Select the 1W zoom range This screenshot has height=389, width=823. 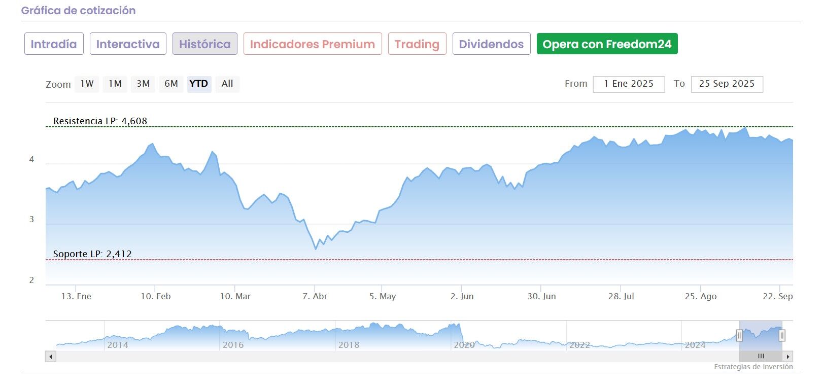click(x=87, y=84)
